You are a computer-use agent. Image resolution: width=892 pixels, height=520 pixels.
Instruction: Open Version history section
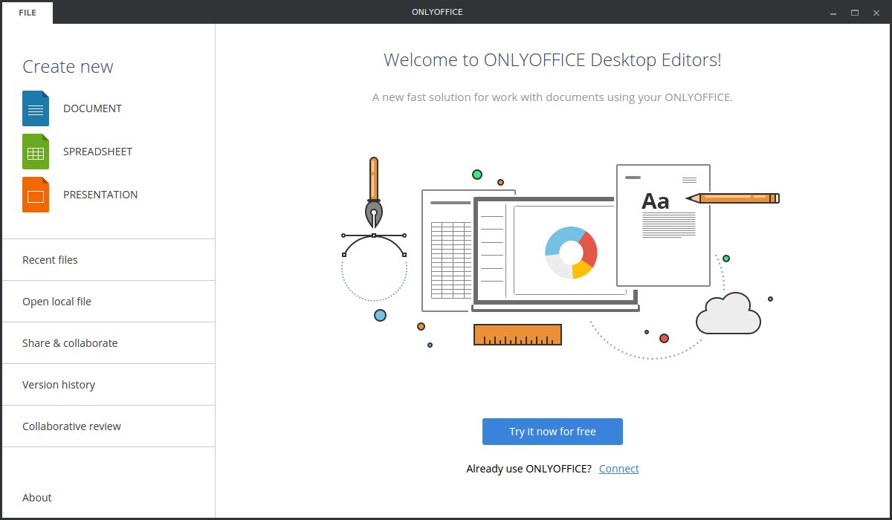(109, 385)
